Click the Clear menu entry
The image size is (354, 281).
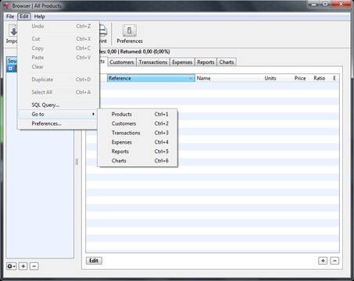59,67
